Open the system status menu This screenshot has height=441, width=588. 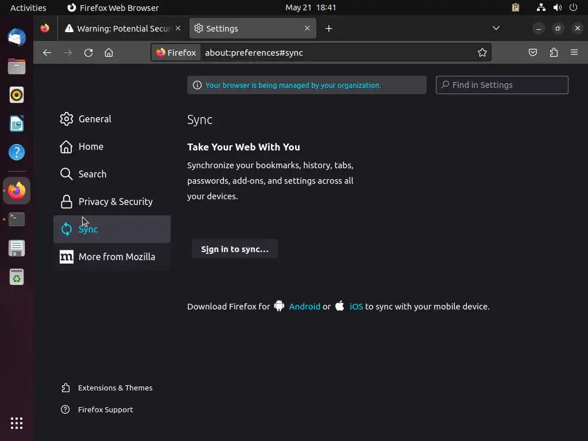click(x=556, y=7)
